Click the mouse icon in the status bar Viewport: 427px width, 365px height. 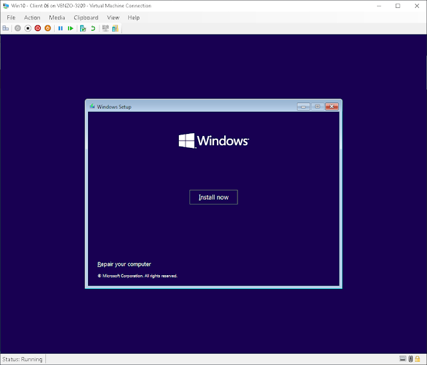[x=411, y=359]
